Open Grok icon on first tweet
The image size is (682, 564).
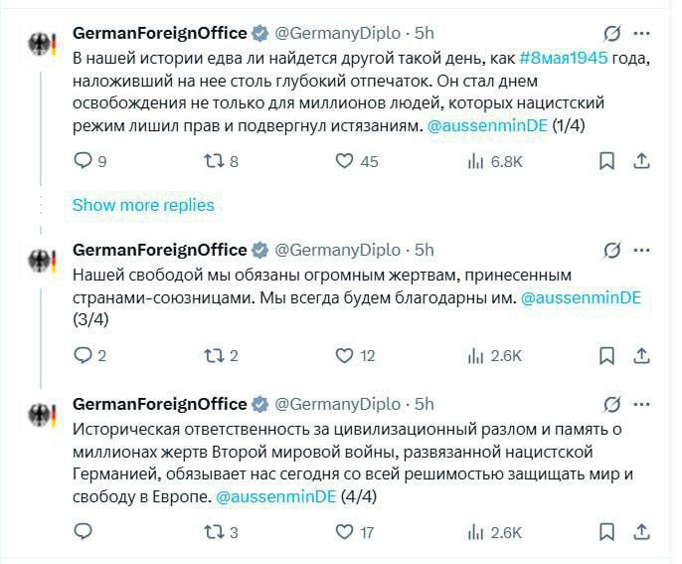(x=614, y=34)
